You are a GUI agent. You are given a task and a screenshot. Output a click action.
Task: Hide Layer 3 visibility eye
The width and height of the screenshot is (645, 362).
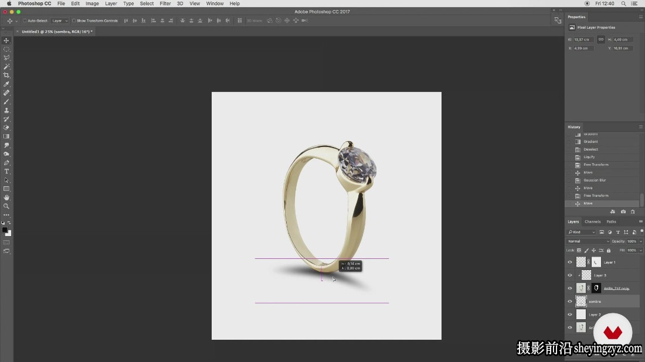click(x=570, y=275)
